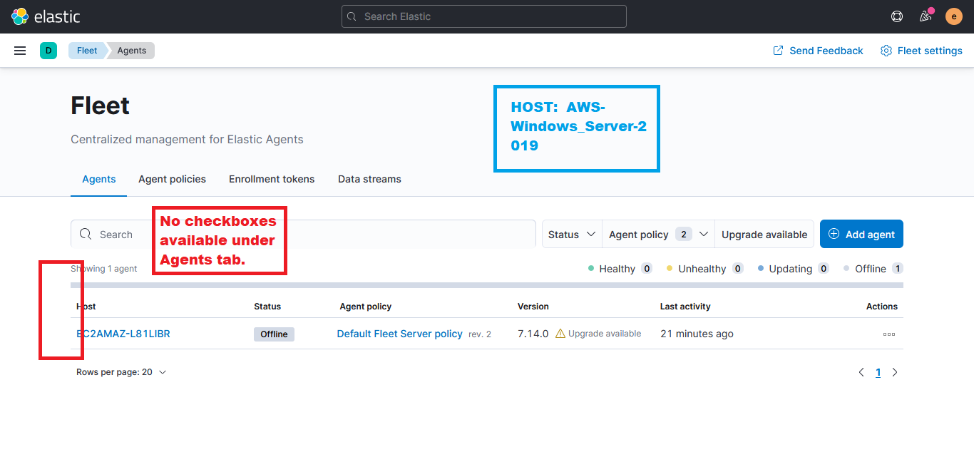Click the deployment space icon labeled D
This screenshot has height=457, width=974.
click(48, 50)
